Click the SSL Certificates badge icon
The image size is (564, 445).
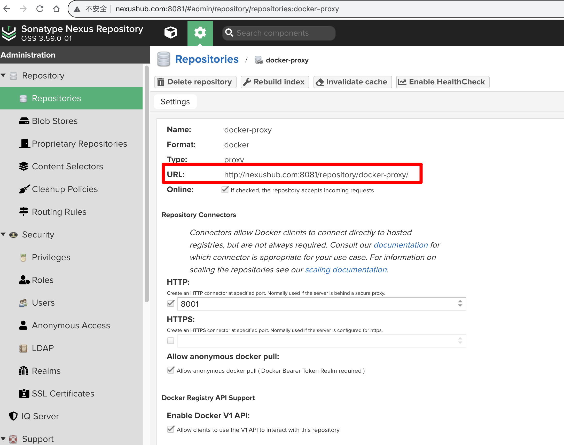tap(24, 393)
